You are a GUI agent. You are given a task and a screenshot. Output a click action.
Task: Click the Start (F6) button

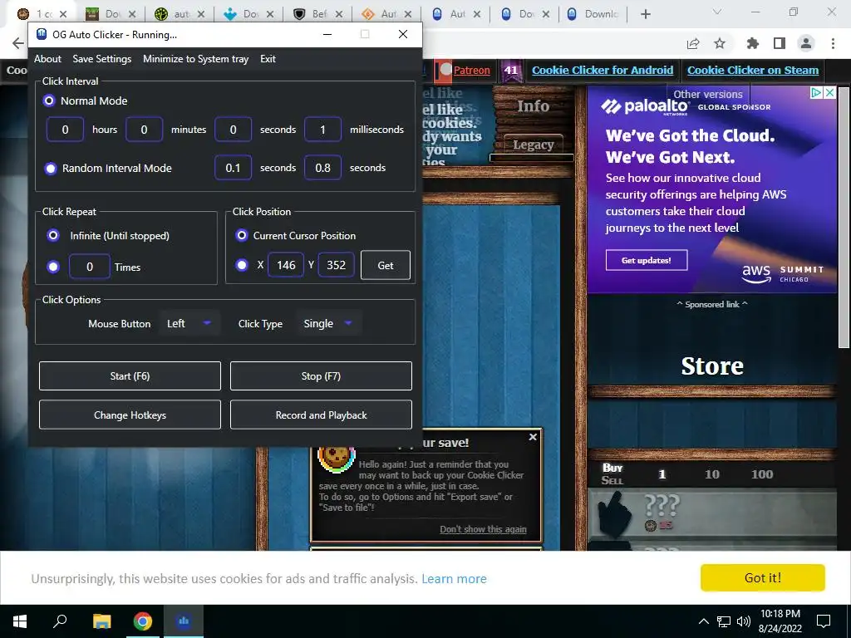pos(130,376)
